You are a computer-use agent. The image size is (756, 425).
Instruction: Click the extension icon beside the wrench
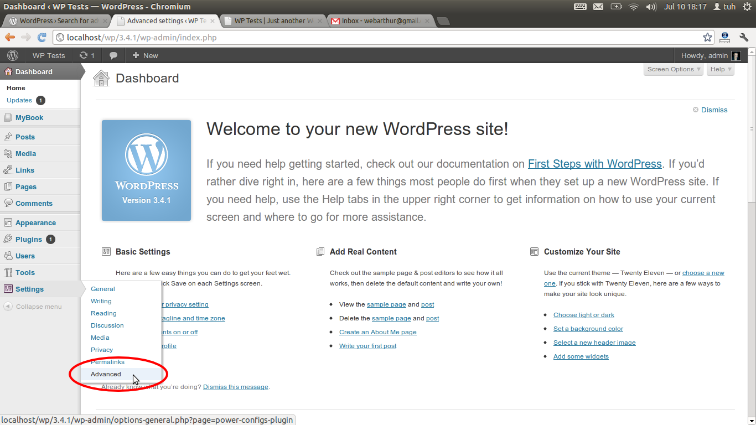725,38
